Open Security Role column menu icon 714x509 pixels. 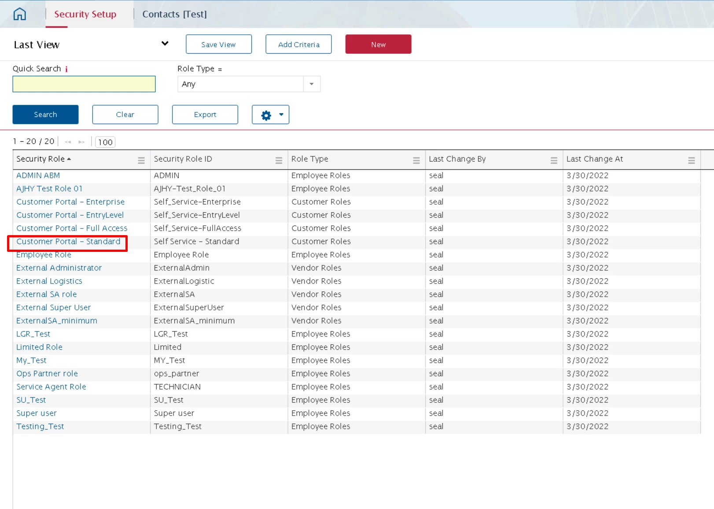pyautogui.click(x=141, y=160)
